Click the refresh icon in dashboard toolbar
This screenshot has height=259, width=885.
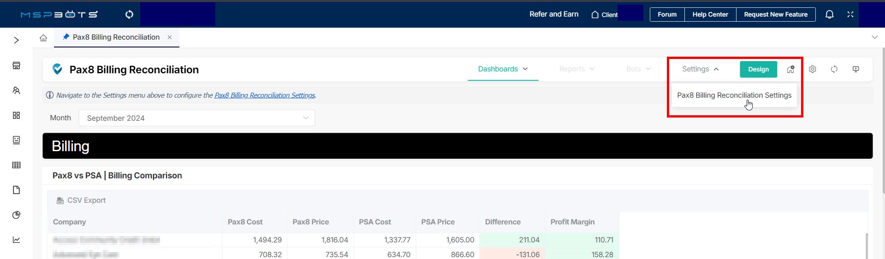coord(834,69)
